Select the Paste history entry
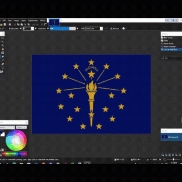182x182 pixels. point(172,40)
